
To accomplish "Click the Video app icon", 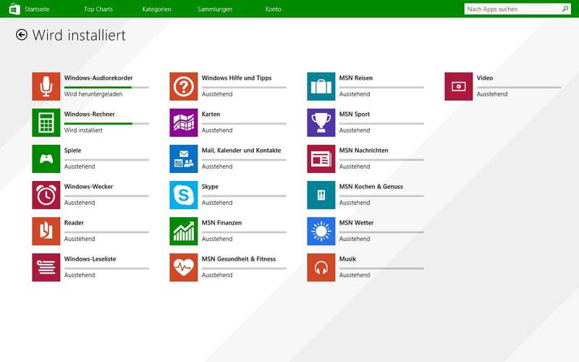I will pyautogui.click(x=459, y=86).
